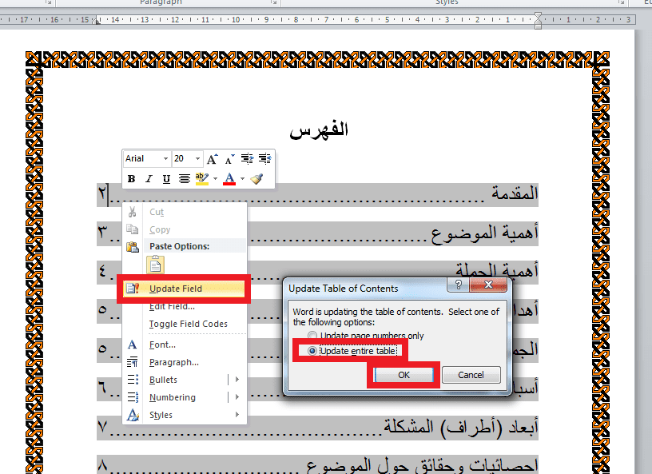This screenshot has height=474, width=652.
Task: Choose Update Field from context menu
Action: (184, 289)
